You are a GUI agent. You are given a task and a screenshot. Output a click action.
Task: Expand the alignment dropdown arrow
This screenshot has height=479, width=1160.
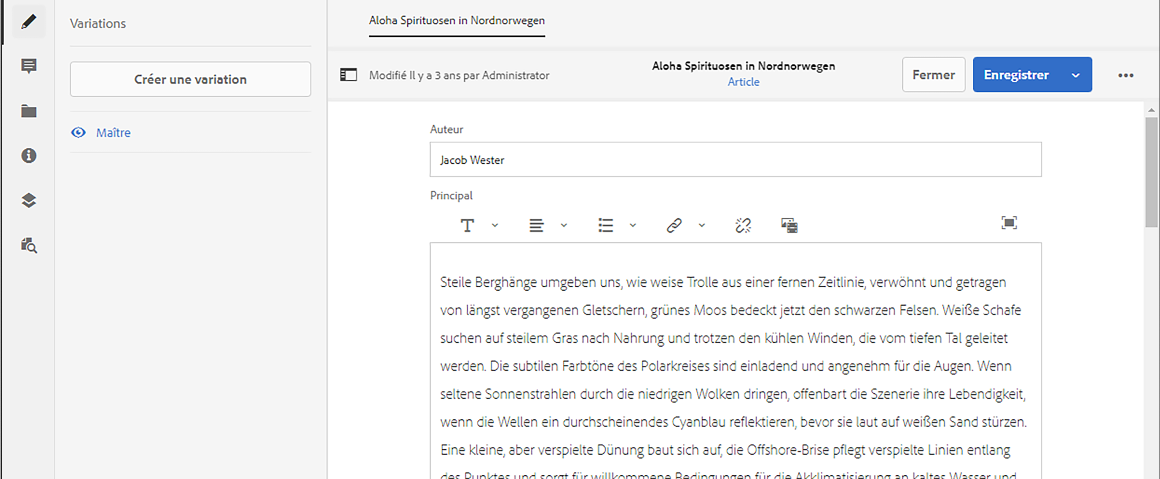click(564, 226)
